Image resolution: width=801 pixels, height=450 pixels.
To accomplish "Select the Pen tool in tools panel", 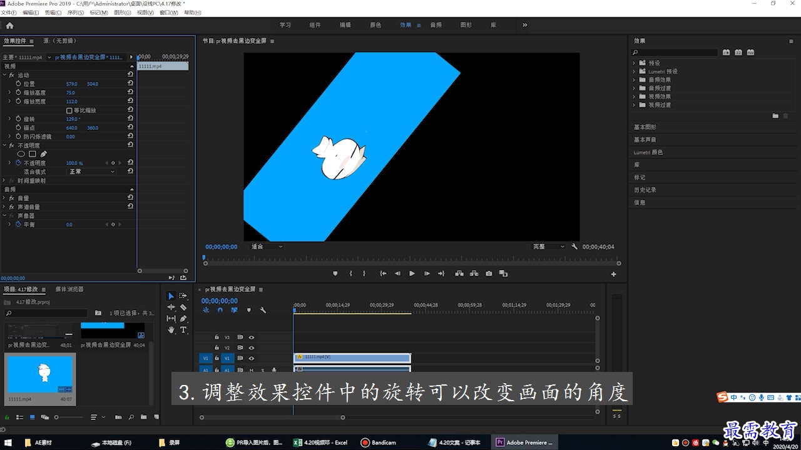I will point(183,318).
